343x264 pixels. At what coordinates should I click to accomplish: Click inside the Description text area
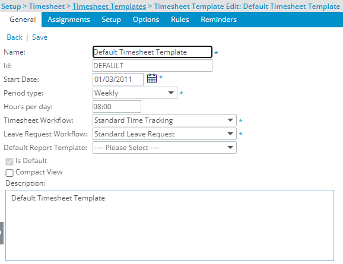pyautogui.click(x=170, y=225)
